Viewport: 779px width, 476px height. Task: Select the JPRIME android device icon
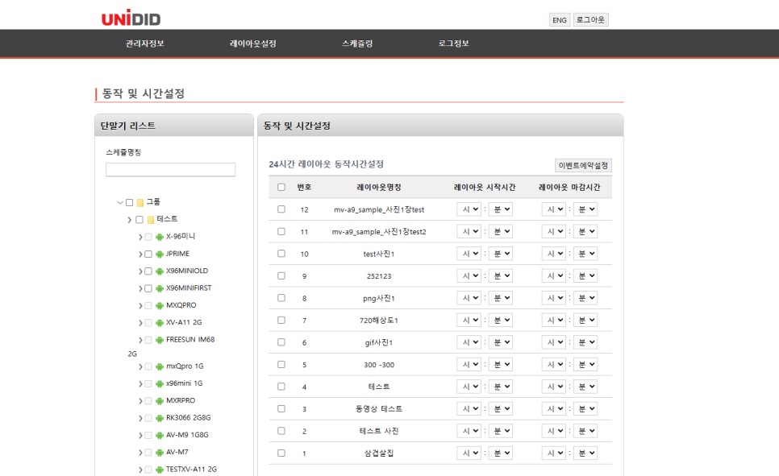click(x=160, y=255)
